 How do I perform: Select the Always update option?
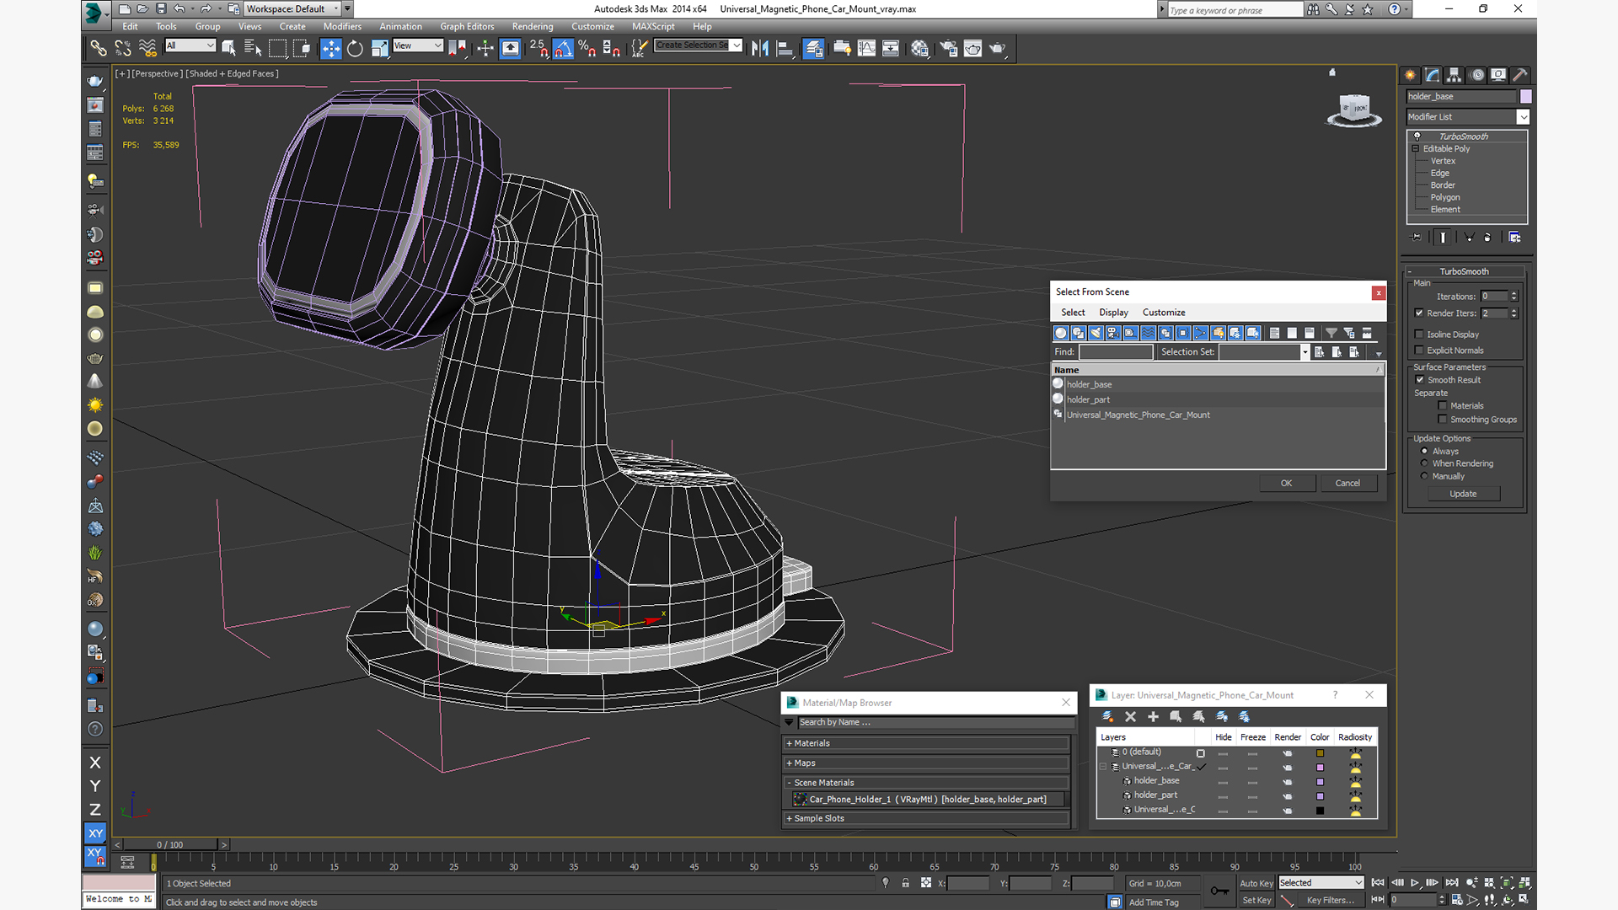[x=1425, y=452]
